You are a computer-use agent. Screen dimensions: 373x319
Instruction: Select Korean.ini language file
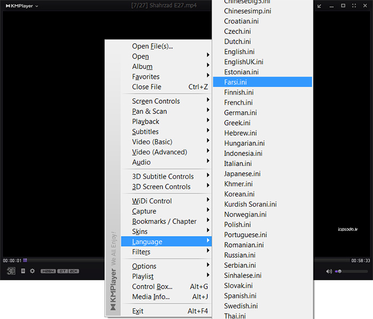262,194
